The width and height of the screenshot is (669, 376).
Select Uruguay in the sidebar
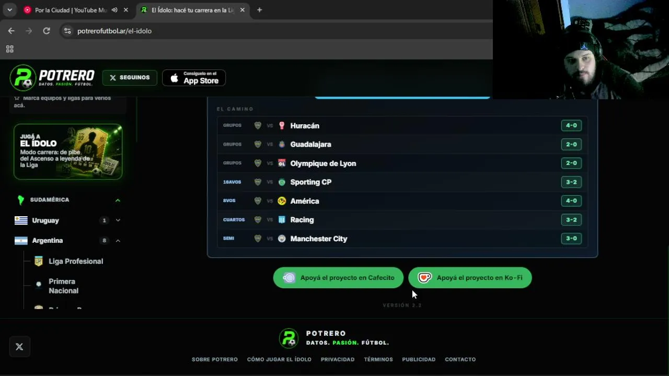coord(45,220)
